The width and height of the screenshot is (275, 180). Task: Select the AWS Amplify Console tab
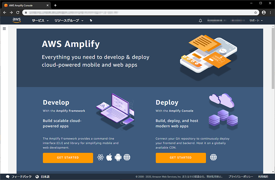coord(26,6)
